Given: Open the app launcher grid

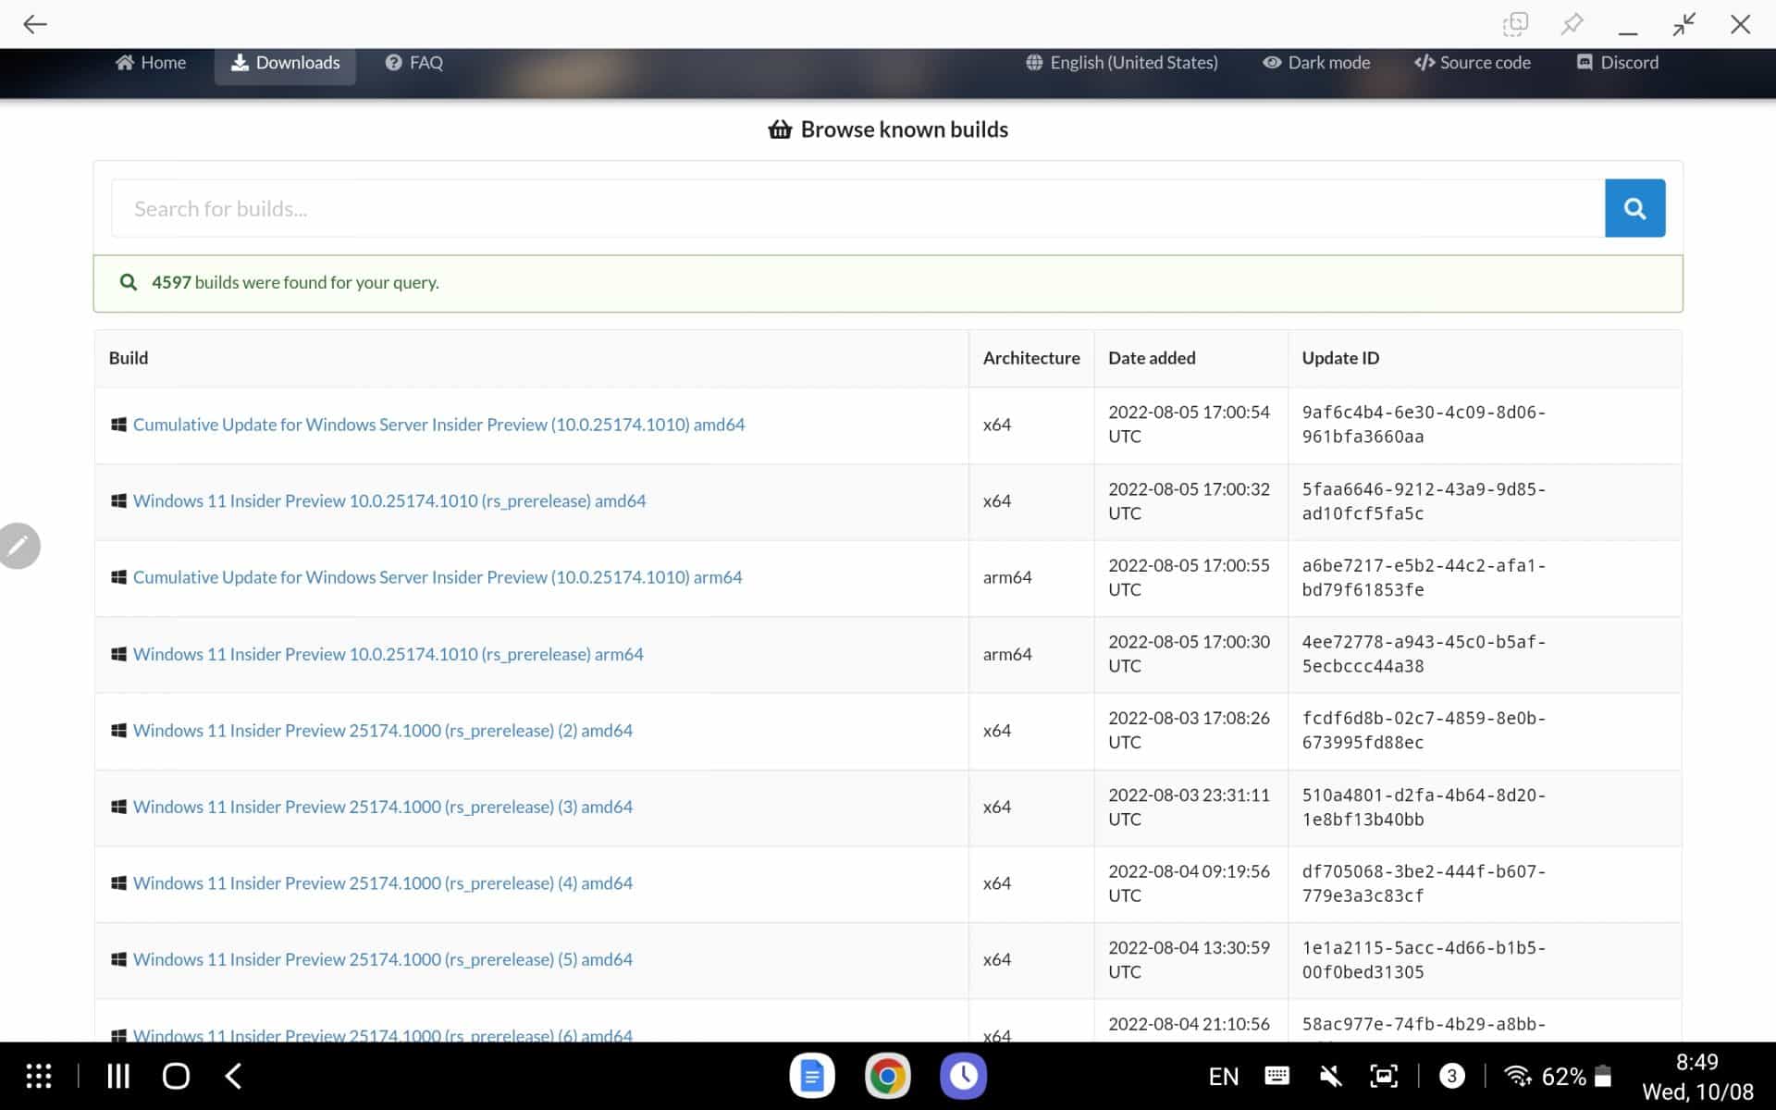Looking at the screenshot, I should tap(38, 1075).
